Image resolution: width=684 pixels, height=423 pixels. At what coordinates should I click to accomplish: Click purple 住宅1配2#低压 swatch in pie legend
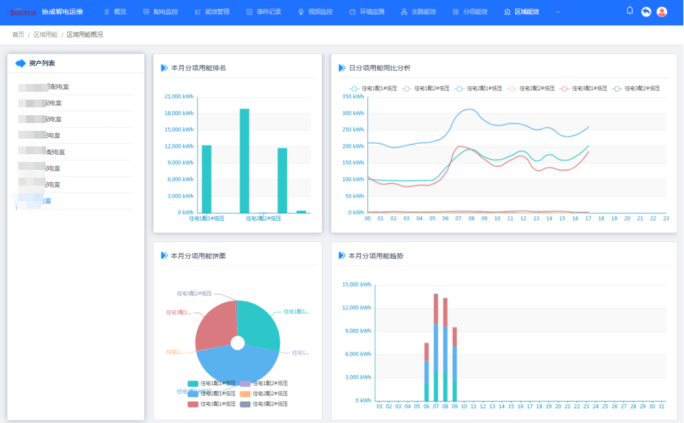[x=245, y=383]
